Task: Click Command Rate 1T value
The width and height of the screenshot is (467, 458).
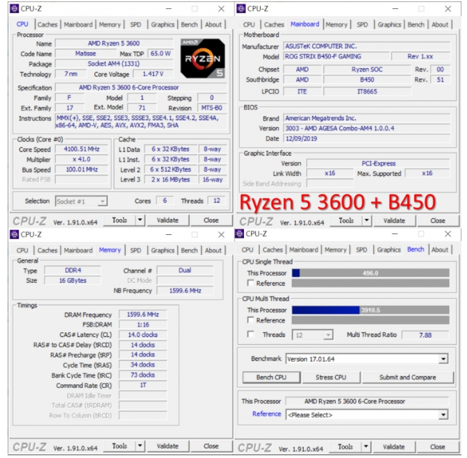Action: [143, 385]
